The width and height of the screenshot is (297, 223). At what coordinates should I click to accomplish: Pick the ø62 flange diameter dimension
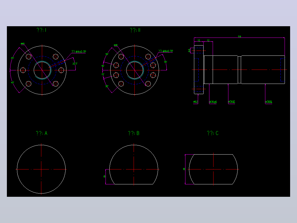click(196, 102)
